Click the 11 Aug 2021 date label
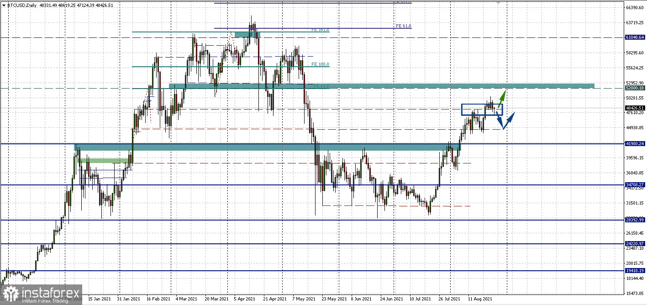This screenshot has width=647, height=305. 479,299
